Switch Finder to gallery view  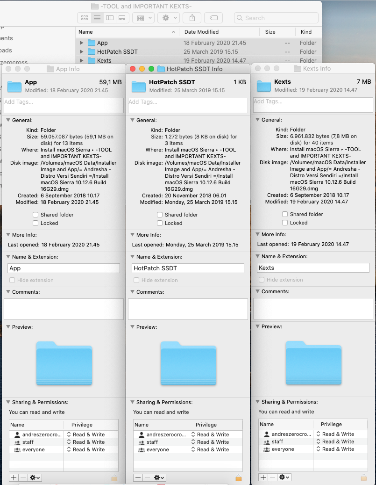(122, 18)
